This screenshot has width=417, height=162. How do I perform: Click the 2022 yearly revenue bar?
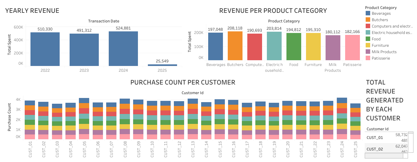(45, 49)
